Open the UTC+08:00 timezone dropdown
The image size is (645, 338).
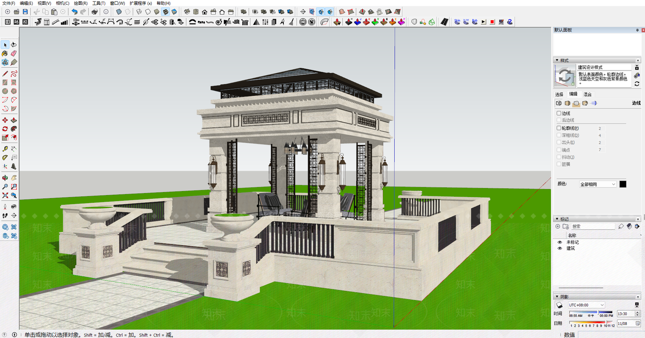[x=586, y=305]
